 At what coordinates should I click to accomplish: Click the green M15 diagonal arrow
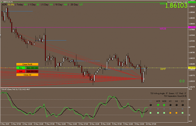[158, 105]
